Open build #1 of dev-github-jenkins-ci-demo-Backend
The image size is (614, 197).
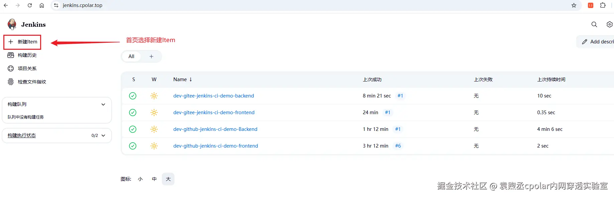pos(398,129)
